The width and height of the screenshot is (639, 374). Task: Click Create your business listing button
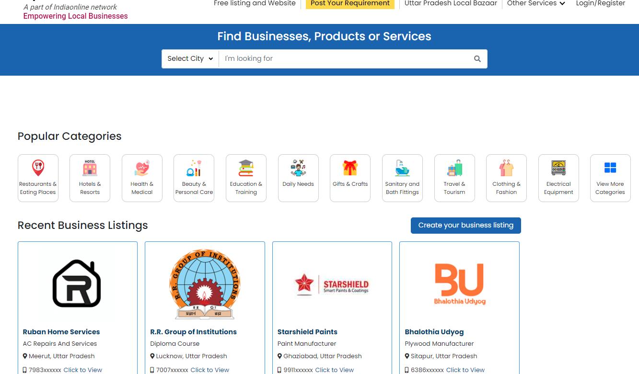pyautogui.click(x=466, y=226)
